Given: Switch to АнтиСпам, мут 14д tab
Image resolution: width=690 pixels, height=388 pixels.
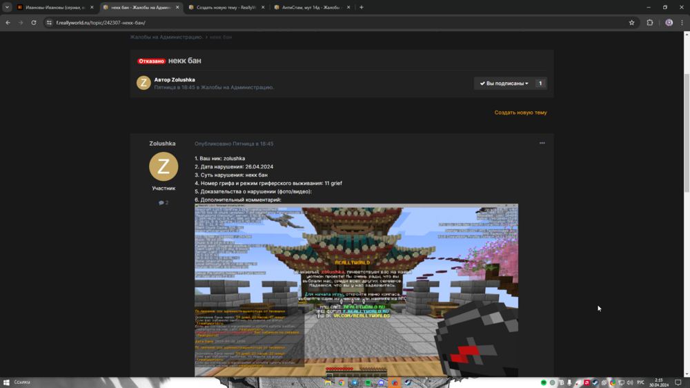Looking at the screenshot, I should [312, 8].
